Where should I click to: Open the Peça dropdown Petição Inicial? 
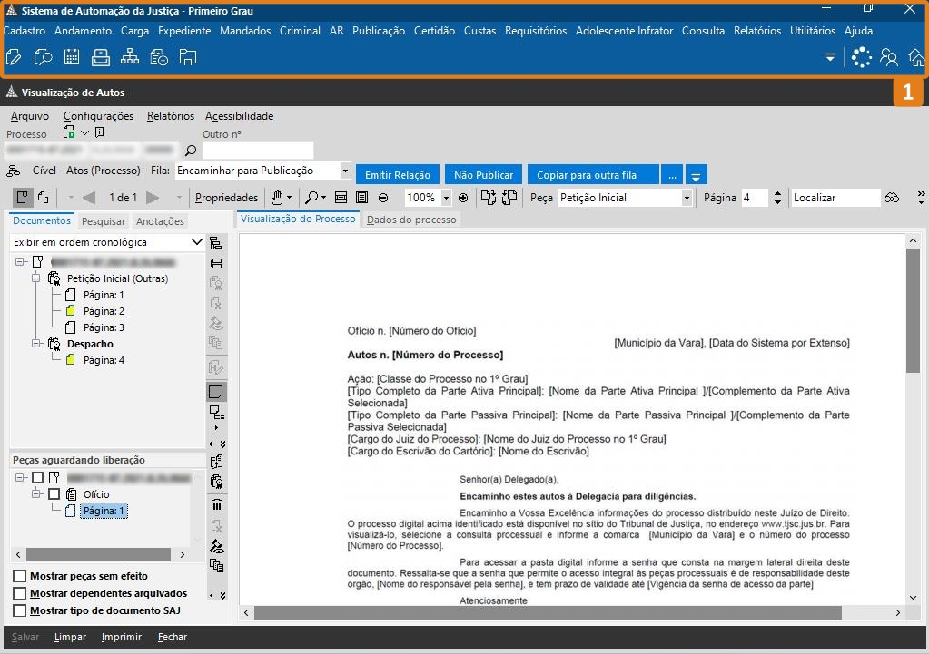point(687,198)
